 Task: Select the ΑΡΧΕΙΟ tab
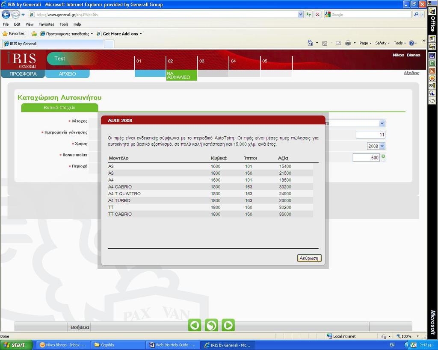click(x=67, y=74)
